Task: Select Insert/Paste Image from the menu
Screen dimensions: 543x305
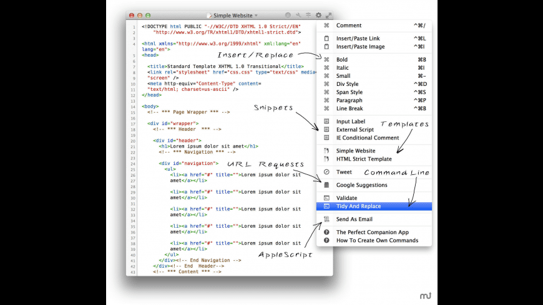Action: (374, 47)
